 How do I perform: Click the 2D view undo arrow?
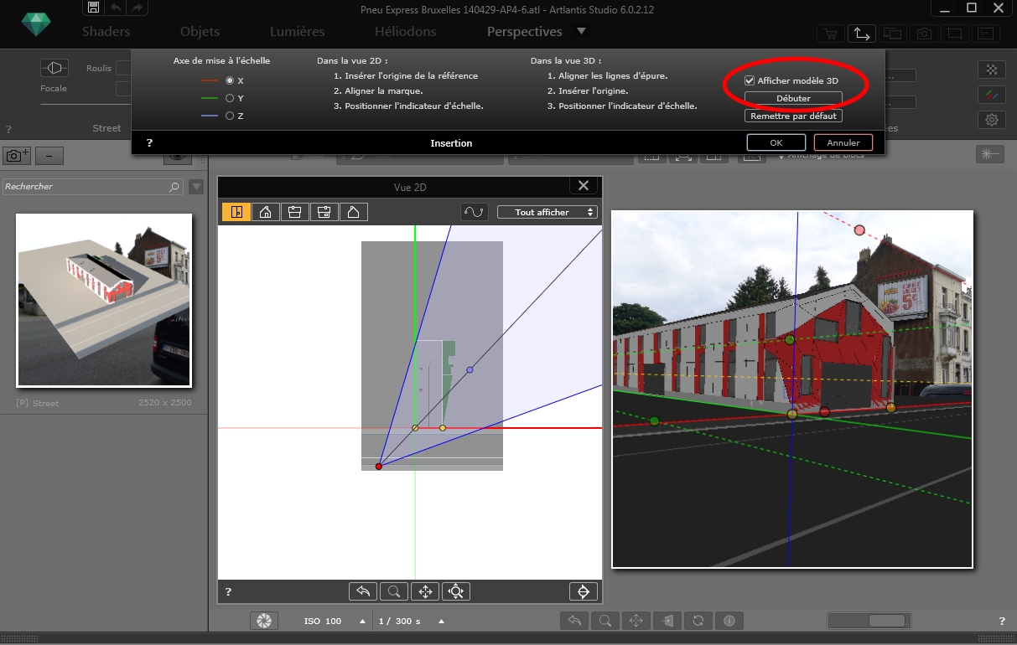[363, 591]
